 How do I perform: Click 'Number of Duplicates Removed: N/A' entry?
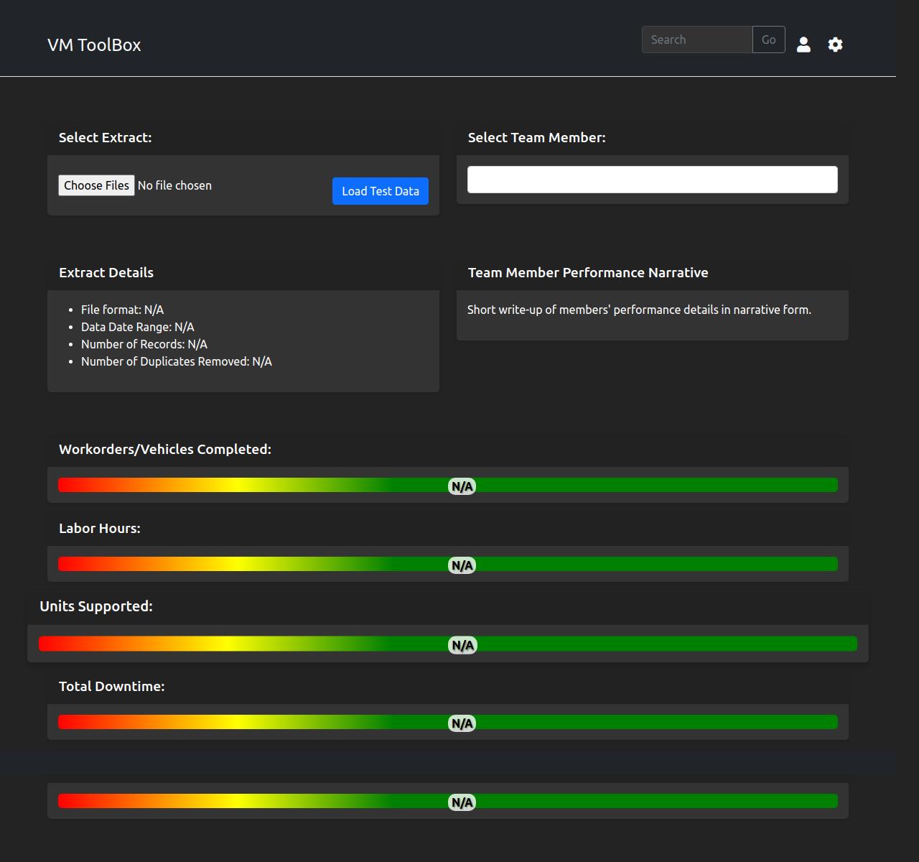[x=177, y=361]
